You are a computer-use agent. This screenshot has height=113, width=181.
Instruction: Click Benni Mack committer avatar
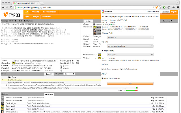[x=14, y=63]
